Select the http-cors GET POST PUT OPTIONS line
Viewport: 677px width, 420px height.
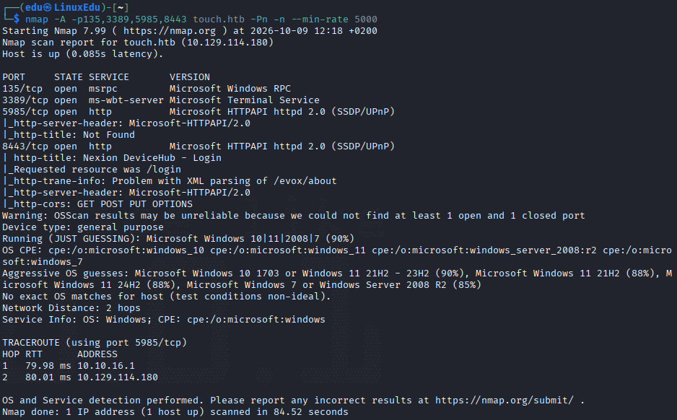pos(97,204)
